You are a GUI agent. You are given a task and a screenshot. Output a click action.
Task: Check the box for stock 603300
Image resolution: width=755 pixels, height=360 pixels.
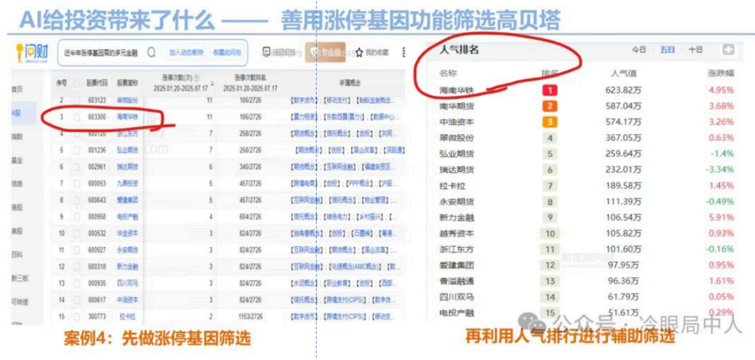click(77, 117)
